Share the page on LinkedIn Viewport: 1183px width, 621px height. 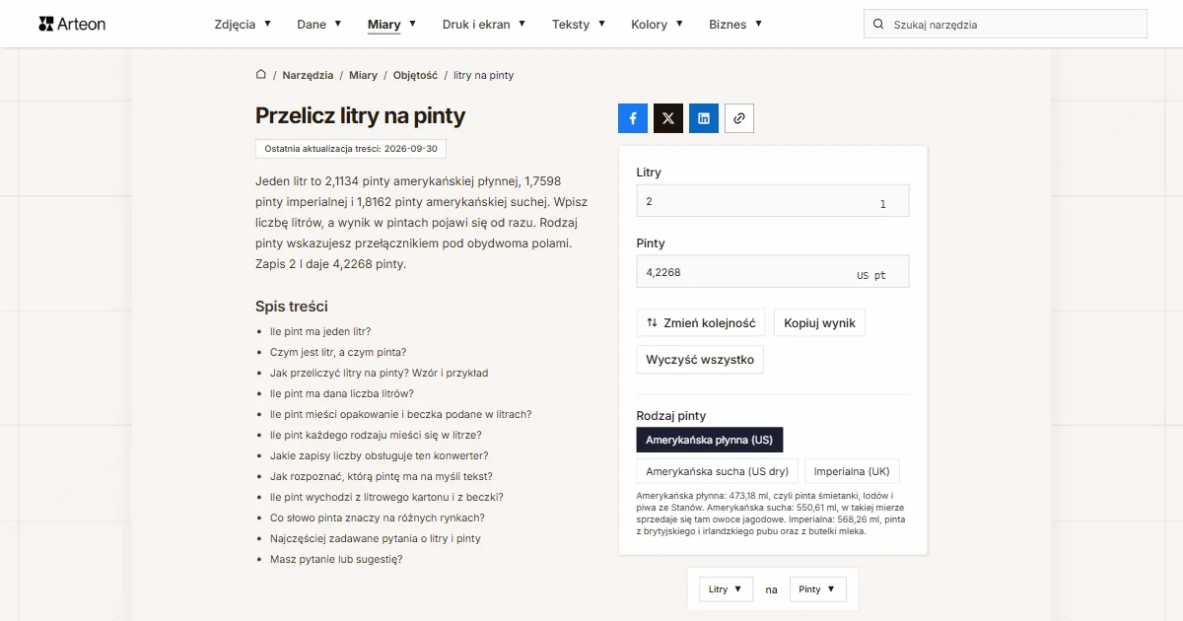pyautogui.click(x=704, y=118)
